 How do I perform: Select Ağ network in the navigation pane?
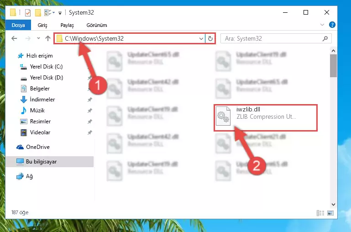[29, 176]
